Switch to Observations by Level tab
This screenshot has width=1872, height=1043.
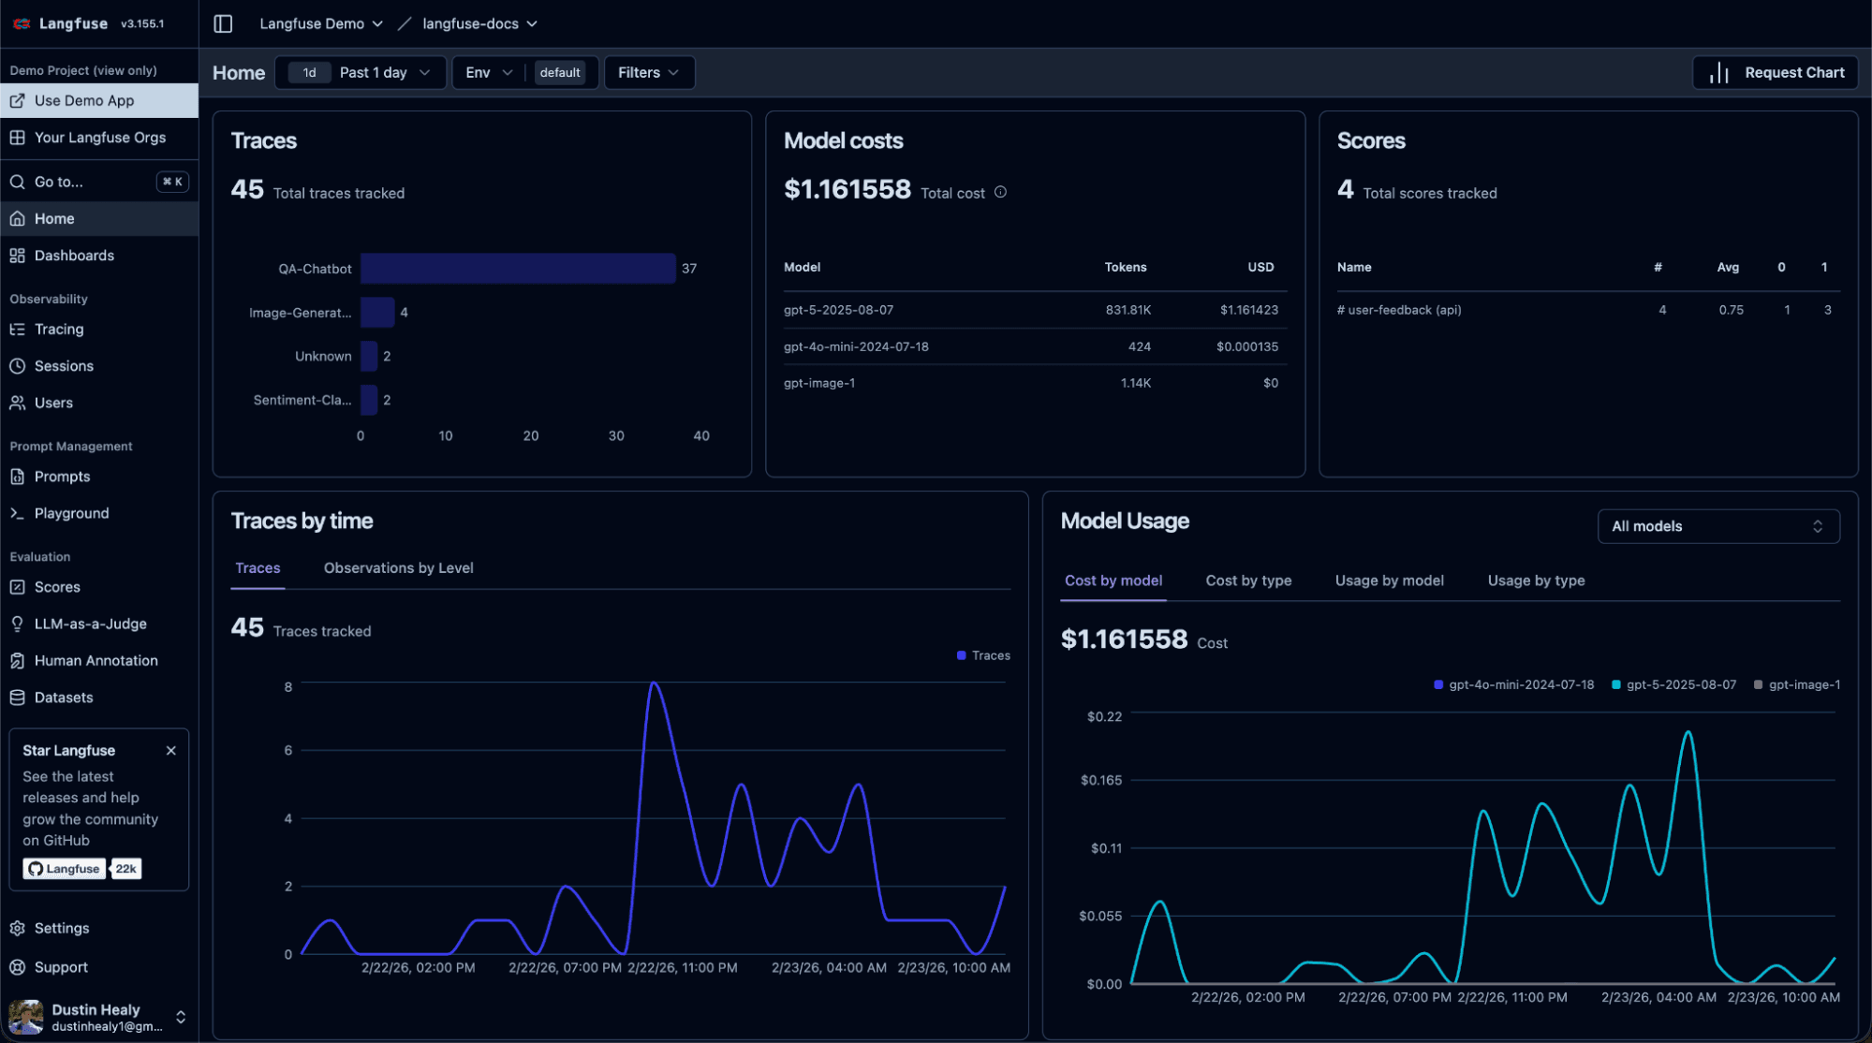[398, 568]
